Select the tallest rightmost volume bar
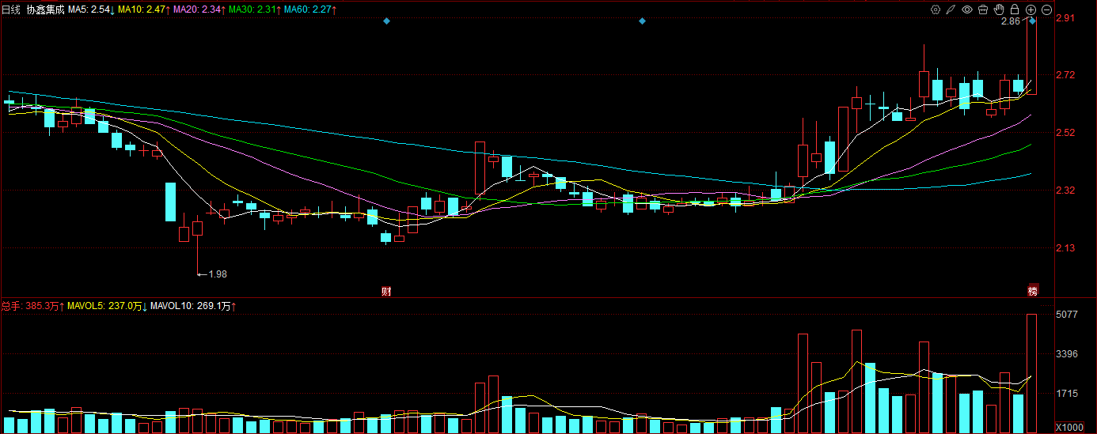The width and height of the screenshot is (1097, 434). (1032, 374)
